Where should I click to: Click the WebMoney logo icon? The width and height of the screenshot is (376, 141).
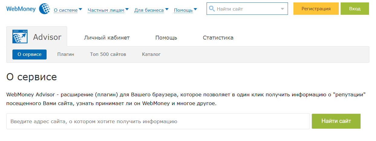(44, 9)
